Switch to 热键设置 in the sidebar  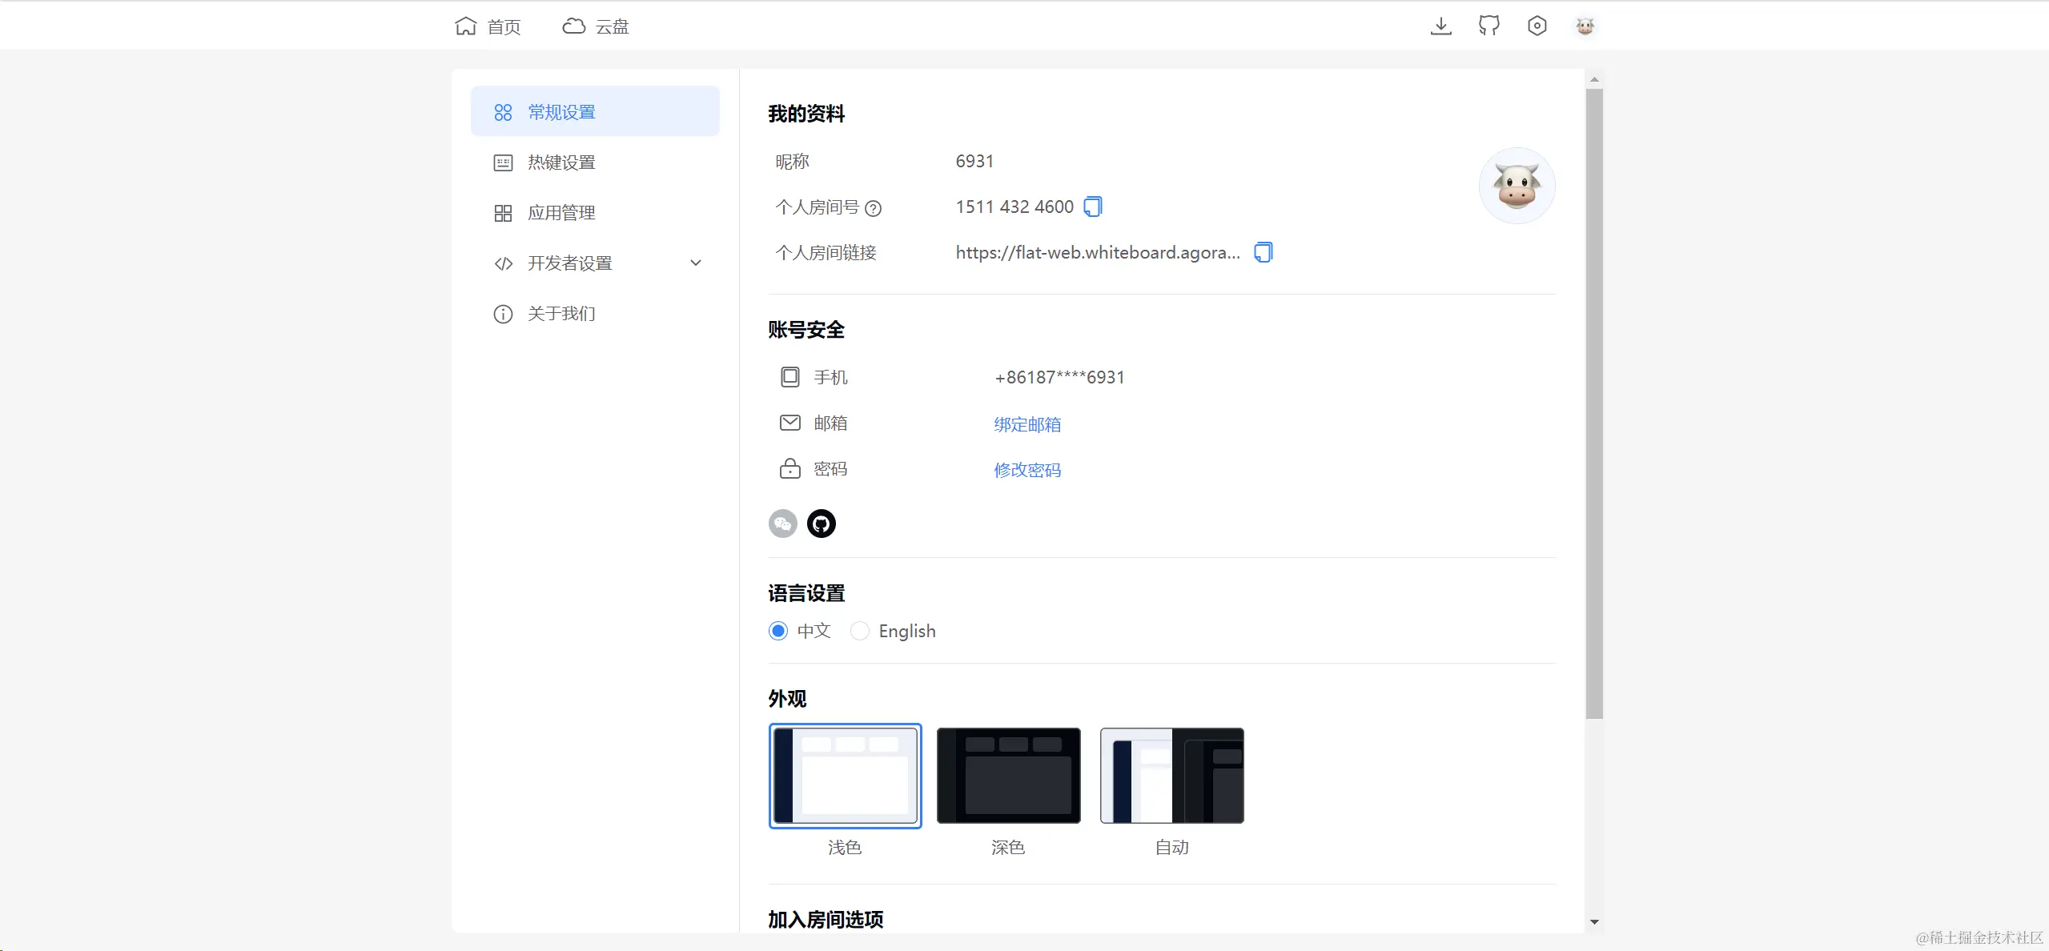click(x=560, y=162)
